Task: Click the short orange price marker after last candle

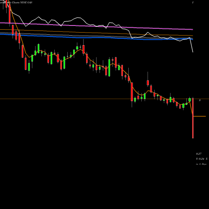Action: (x=200, y=116)
